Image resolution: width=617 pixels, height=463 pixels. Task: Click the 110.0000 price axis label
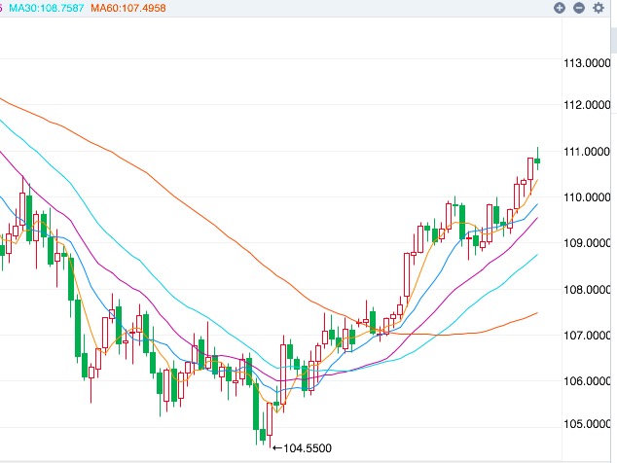588,197
